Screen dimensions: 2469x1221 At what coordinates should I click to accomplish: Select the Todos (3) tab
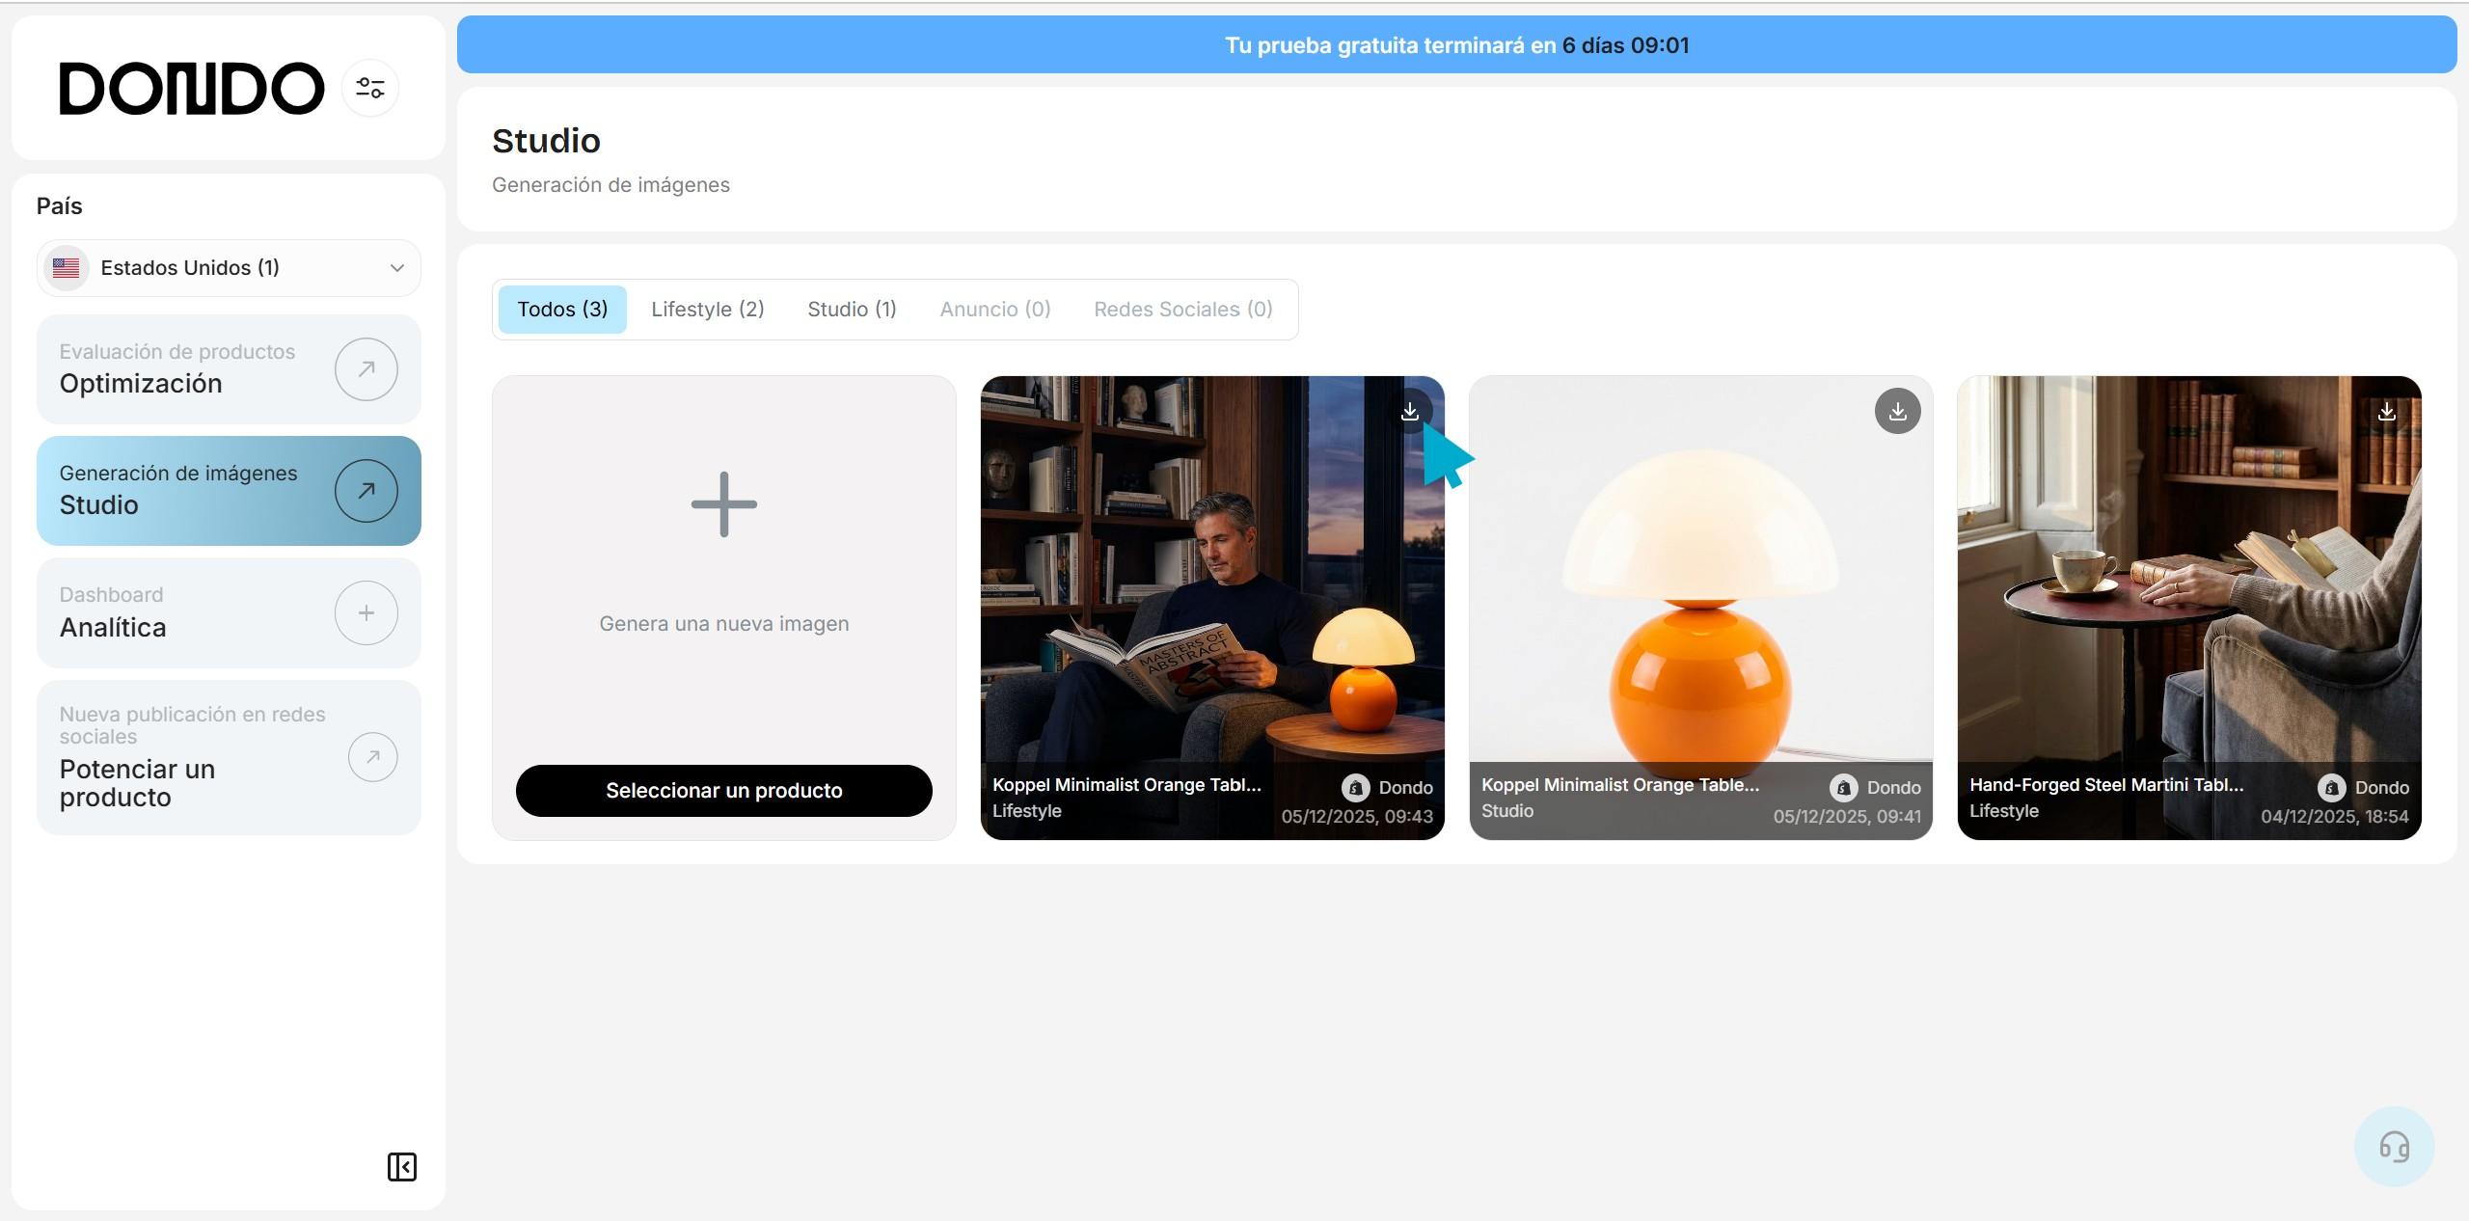coord(562,310)
